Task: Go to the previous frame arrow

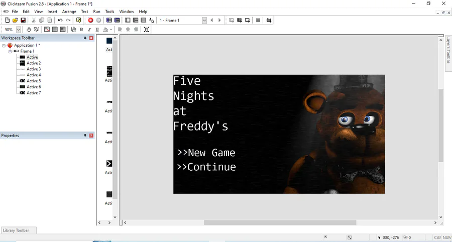Action: point(212,20)
